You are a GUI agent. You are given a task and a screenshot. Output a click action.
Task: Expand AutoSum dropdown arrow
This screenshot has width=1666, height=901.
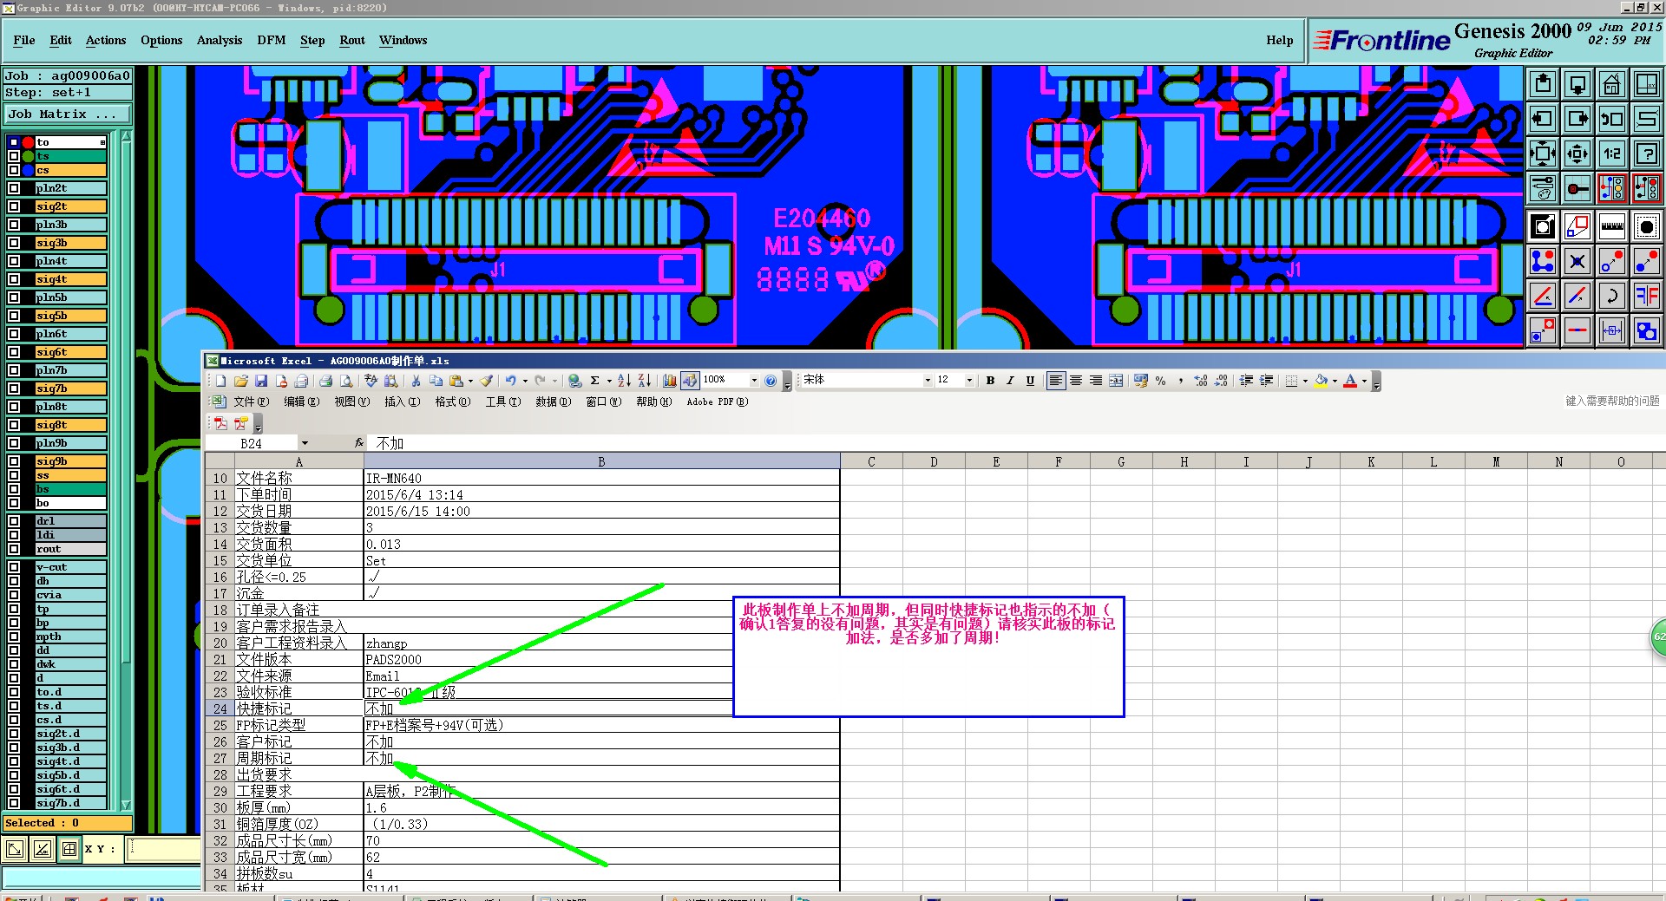coord(609,381)
